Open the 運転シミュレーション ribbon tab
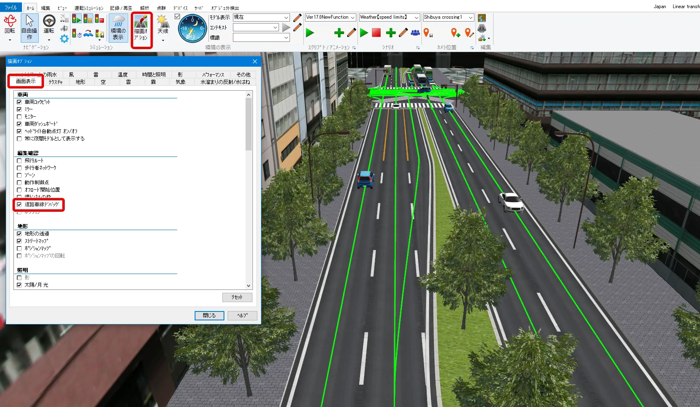700x407 pixels. [x=89, y=8]
